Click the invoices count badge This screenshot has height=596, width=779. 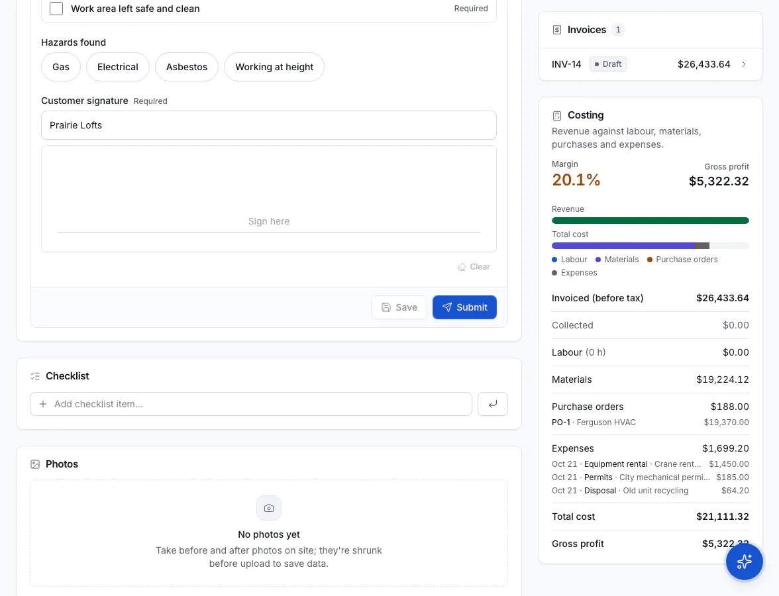tap(618, 30)
